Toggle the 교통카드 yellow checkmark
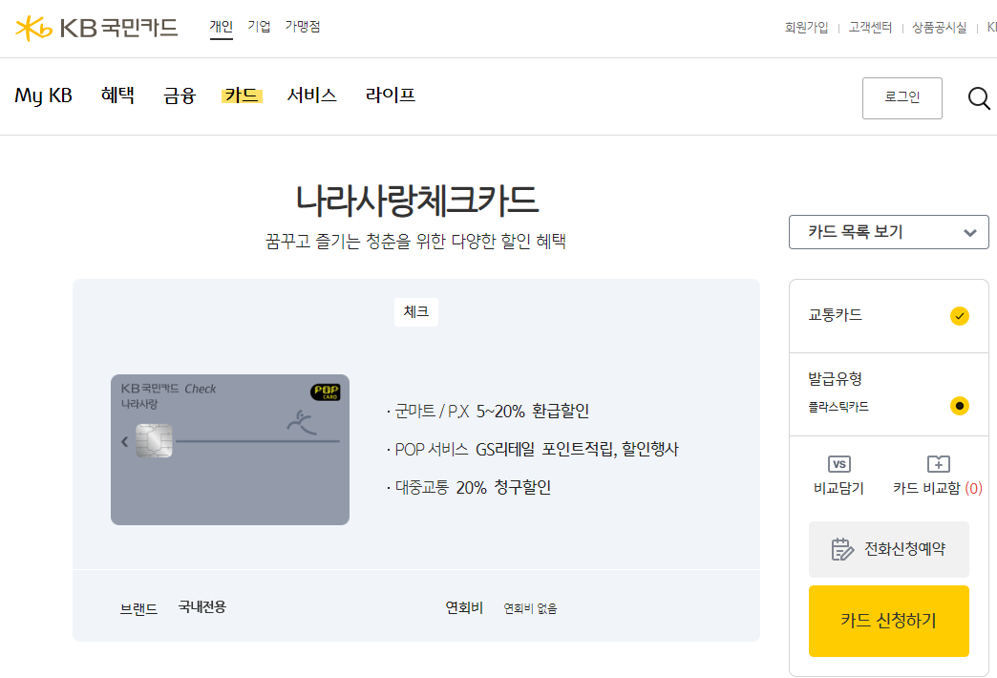The height and width of the screenshot is (678, 997). [959, 316]
